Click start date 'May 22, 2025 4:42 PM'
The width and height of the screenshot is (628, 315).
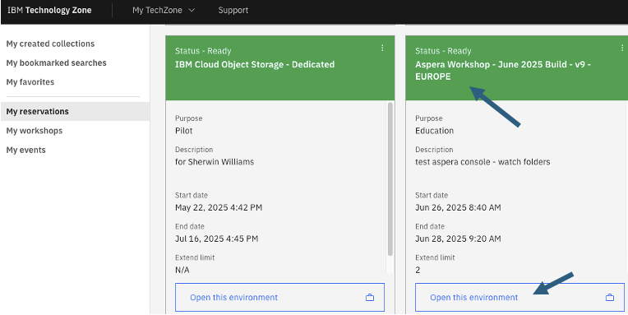(219, 207)
